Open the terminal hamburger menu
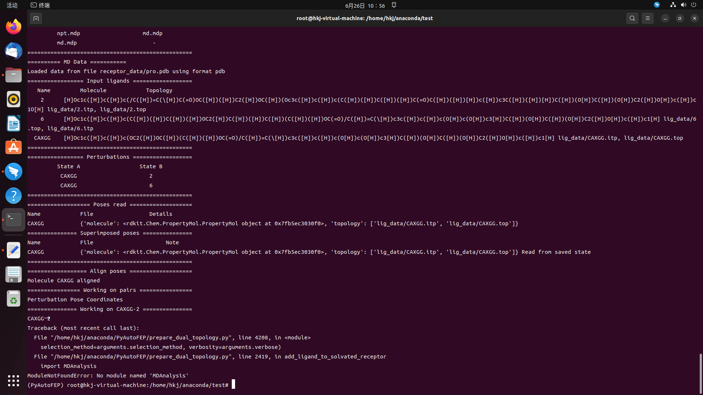The image size is (703, 395). (647, 18)
